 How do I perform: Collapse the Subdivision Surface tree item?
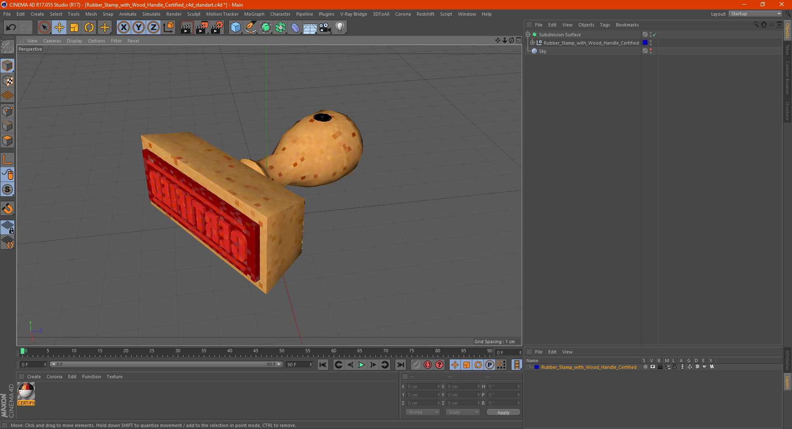coord(528,35)
